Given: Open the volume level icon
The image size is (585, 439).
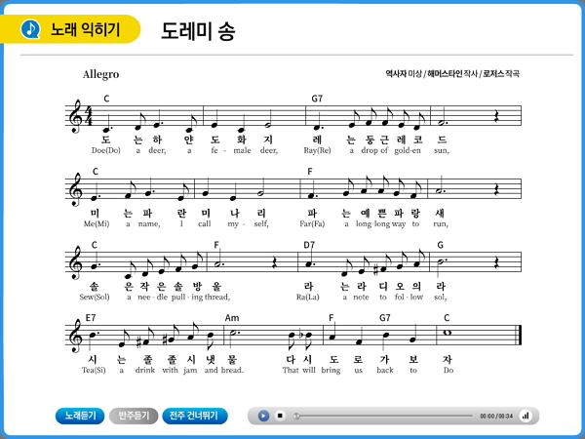Looking at the screenshot, I should tap(526, 416).
